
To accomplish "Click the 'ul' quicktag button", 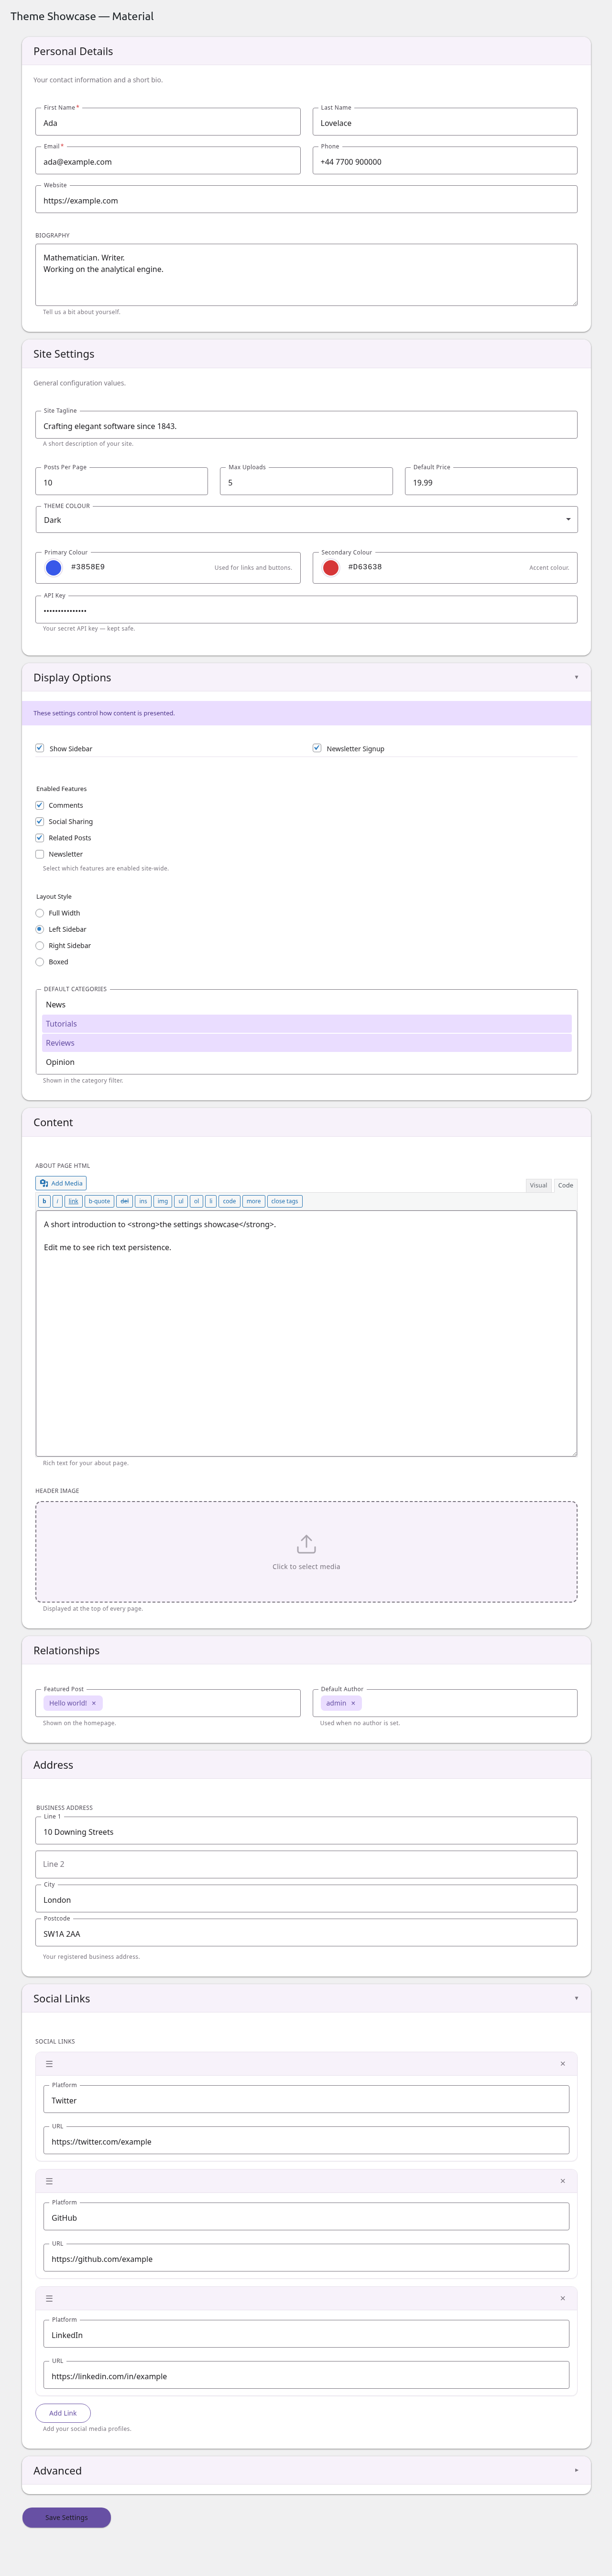I will coord(181,1201).
